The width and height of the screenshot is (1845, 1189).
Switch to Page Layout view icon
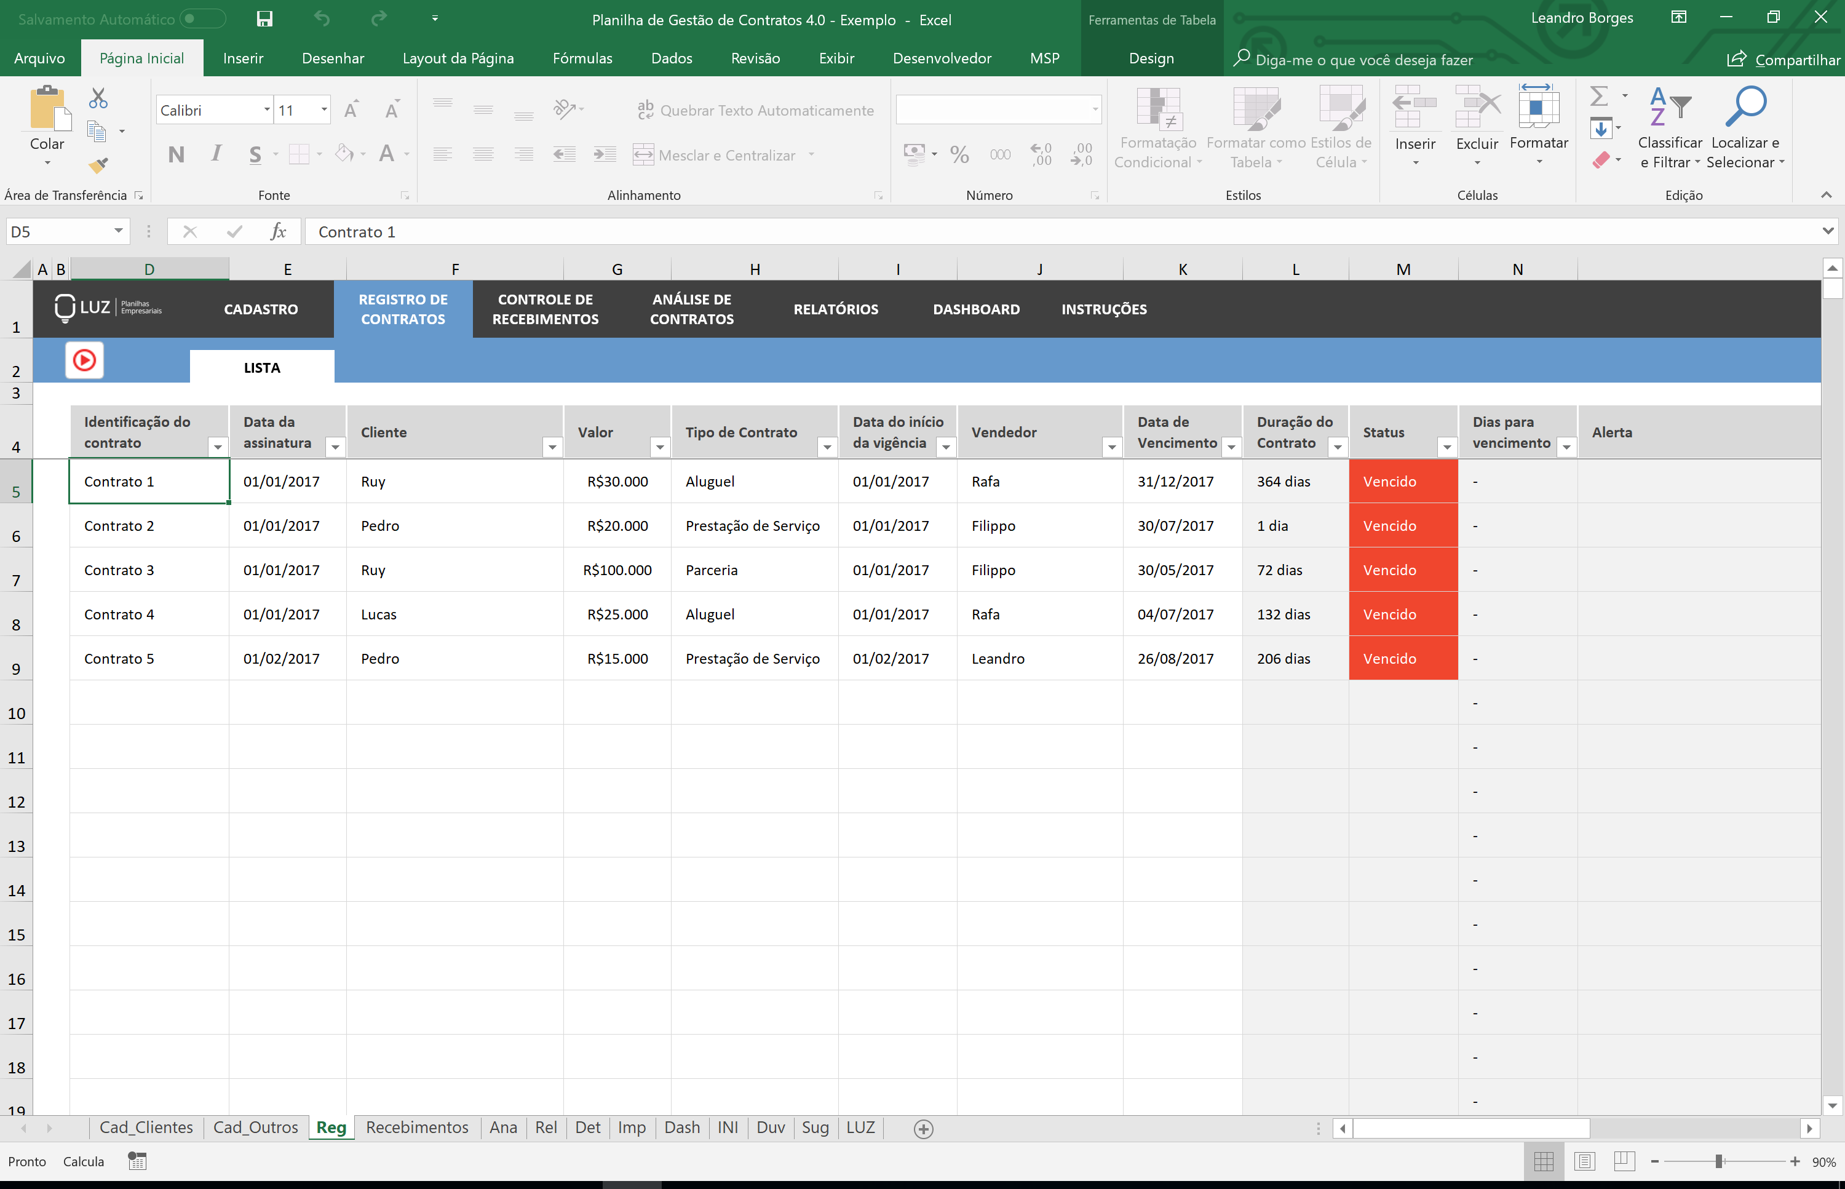[1584, 1161]
